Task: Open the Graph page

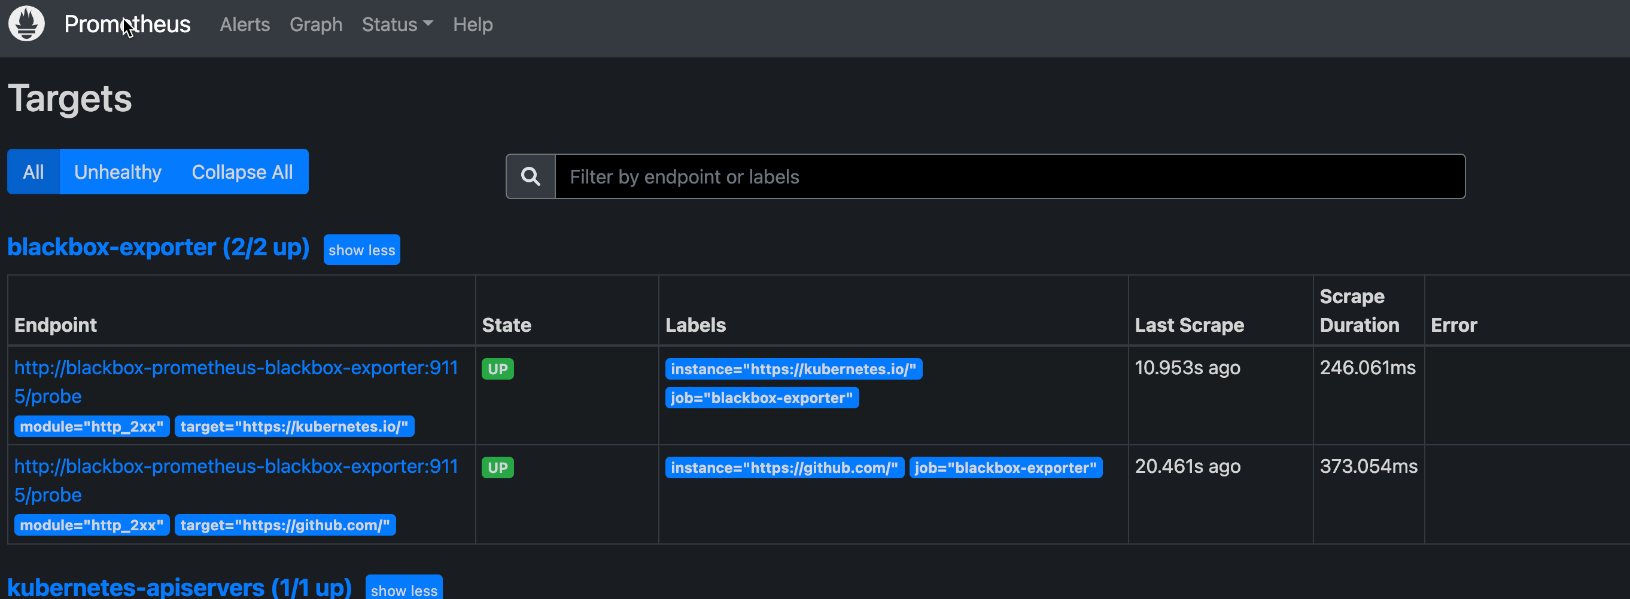Action: point(316,25)
